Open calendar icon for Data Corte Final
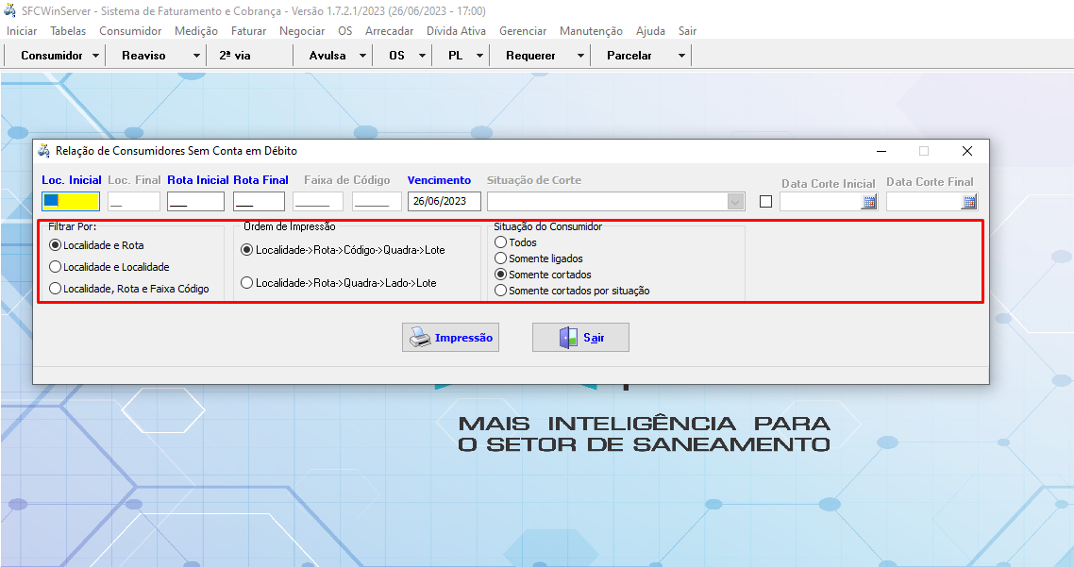 point(968,202)
